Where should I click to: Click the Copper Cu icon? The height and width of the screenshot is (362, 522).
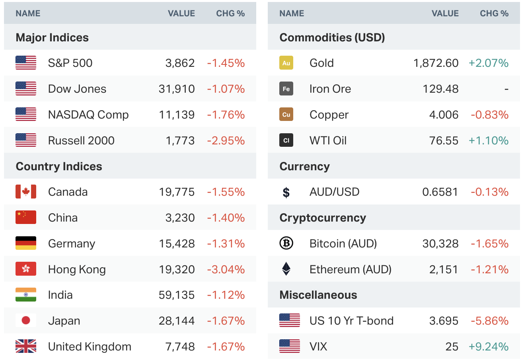pos(286,115)
